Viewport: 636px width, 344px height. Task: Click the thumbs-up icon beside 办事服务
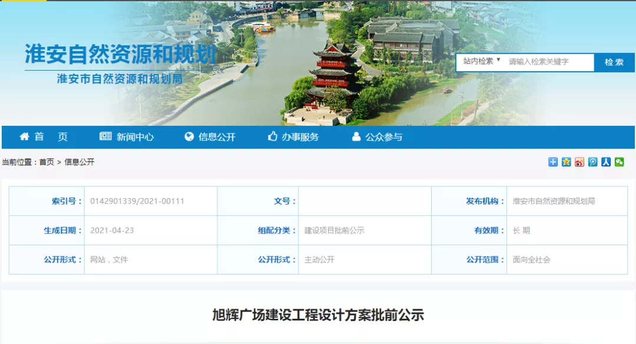click(x=272, y=137)
